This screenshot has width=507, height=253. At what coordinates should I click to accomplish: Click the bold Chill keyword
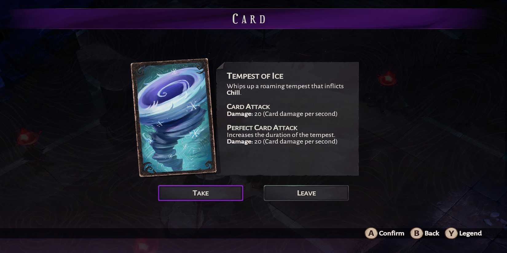(233, 93)
